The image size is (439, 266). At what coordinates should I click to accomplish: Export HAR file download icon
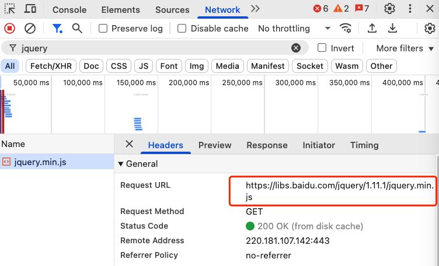coord(393,28)
